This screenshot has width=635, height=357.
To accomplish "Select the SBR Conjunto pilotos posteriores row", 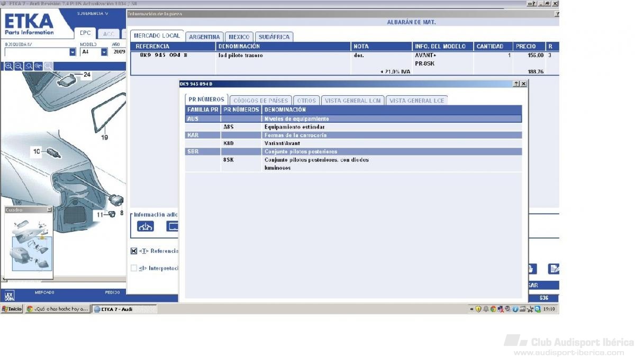I will pos(353,152).
